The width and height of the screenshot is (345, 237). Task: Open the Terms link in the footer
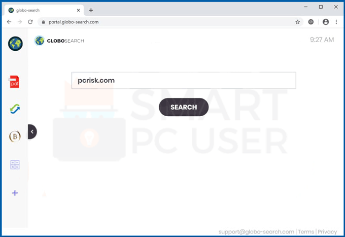[306, 232]
